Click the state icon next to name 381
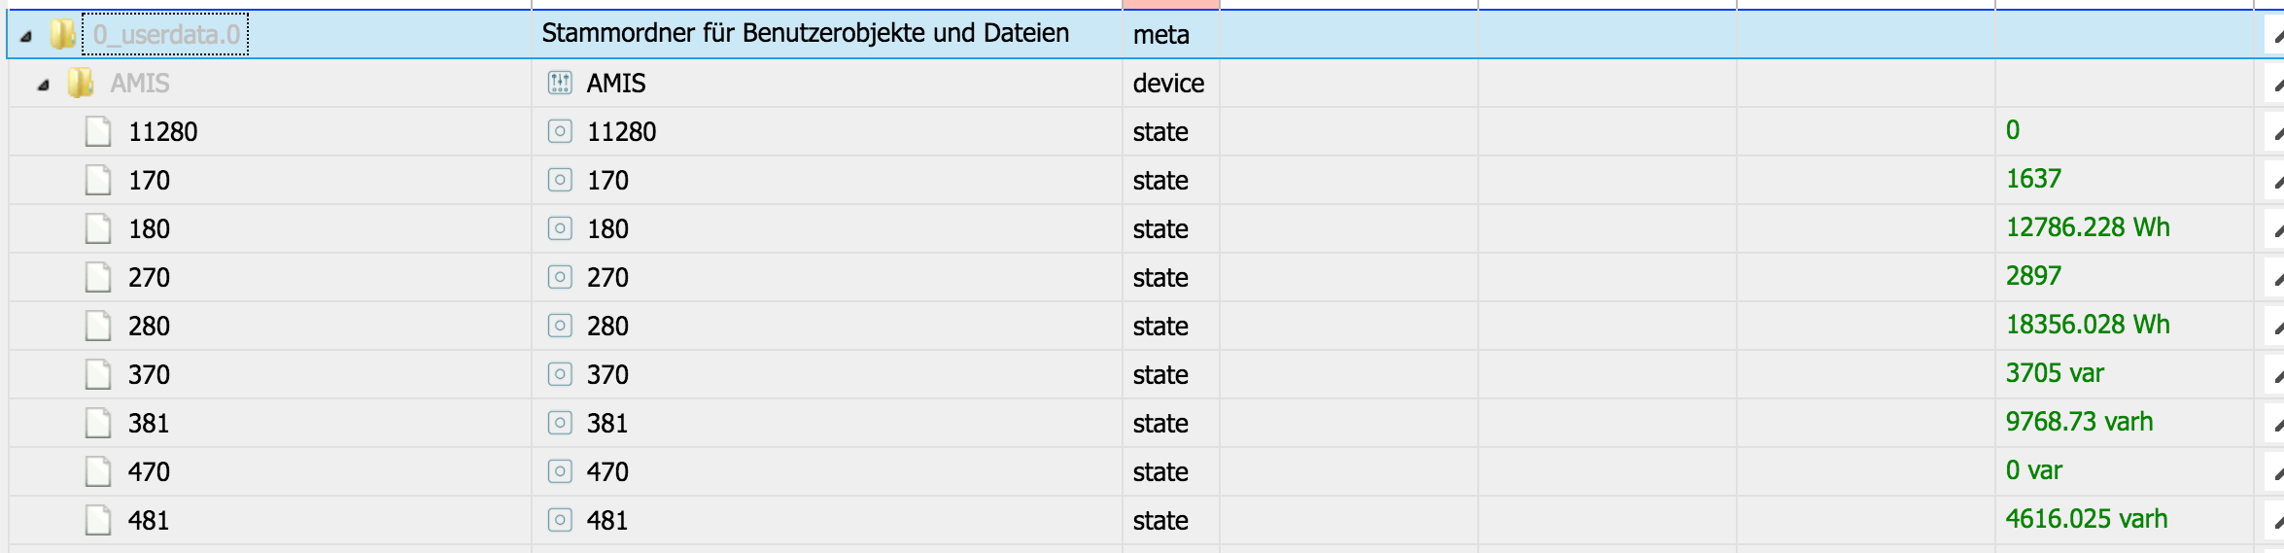Image resolution: width=2284 pixels, height=553 pixels. coord(560,423)
